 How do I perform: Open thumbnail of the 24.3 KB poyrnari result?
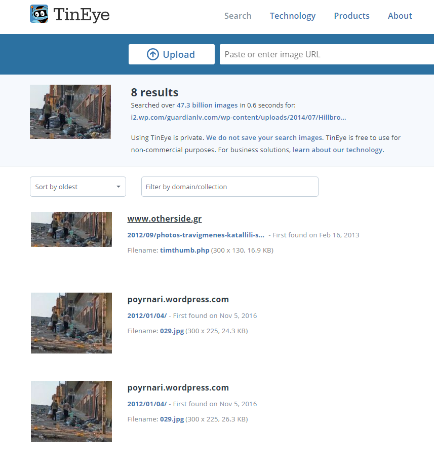(x=71, y=323)
